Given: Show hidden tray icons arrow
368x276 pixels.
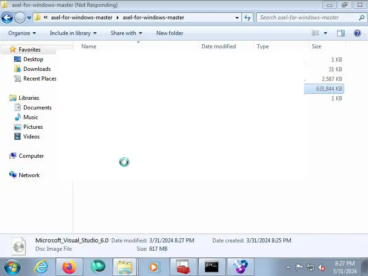Looking at the screenshot, I should coord(288,267).
